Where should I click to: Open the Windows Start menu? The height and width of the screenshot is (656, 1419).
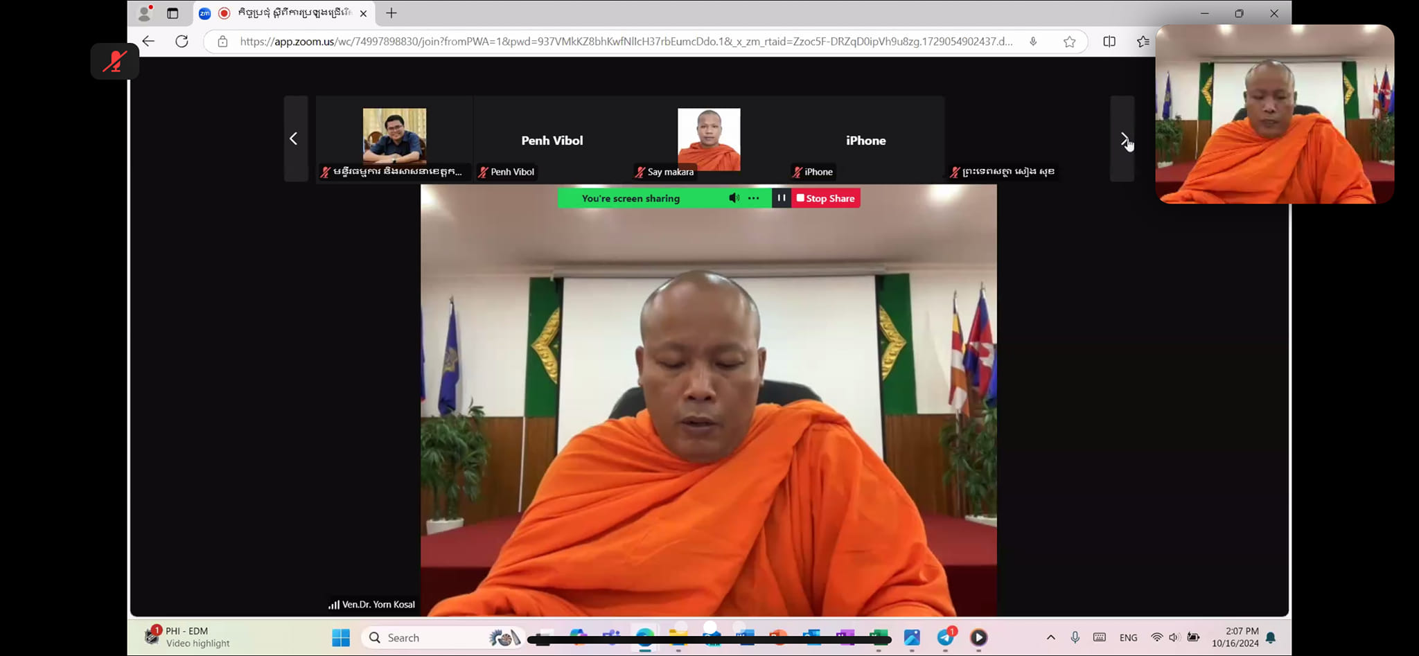coord(341,637)
